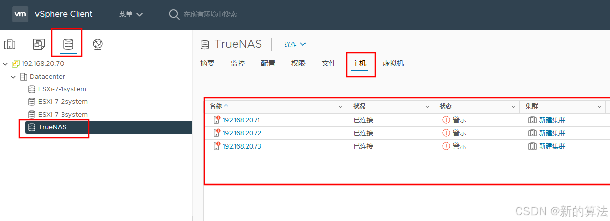This screenshot has height=221, width=610.
Task: Select TrueNAS datastore in the tree
Action: [52, 127]
